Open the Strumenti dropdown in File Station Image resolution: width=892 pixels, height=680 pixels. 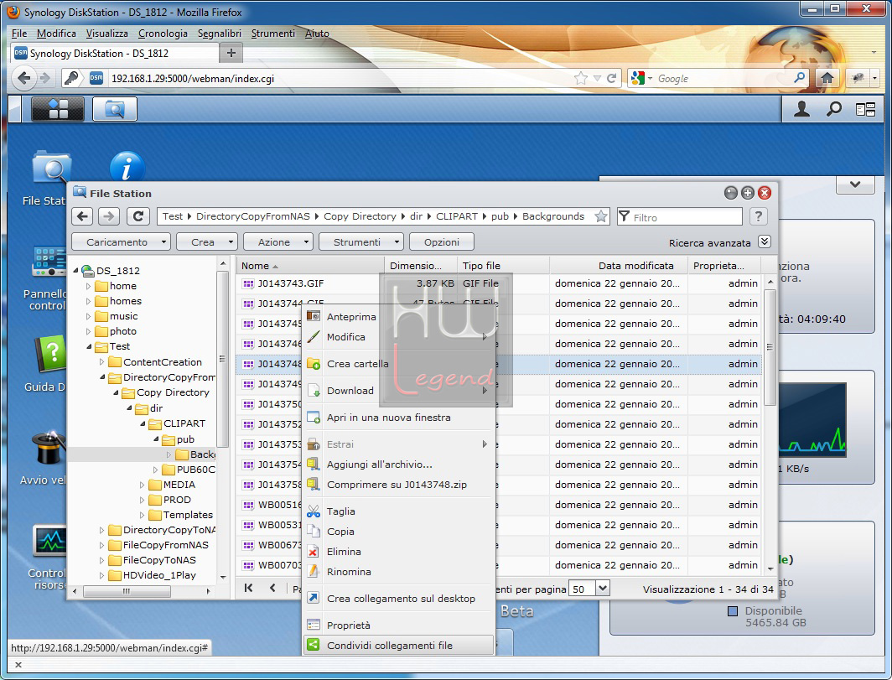[361, 241]
